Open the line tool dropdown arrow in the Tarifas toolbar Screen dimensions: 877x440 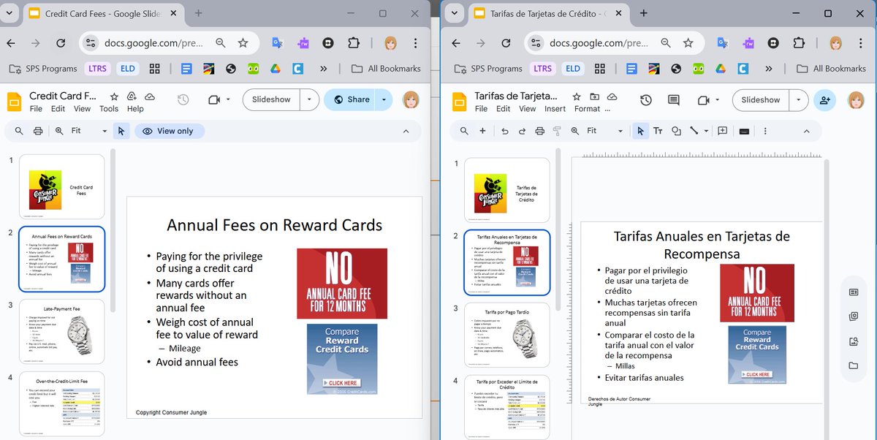706,131
